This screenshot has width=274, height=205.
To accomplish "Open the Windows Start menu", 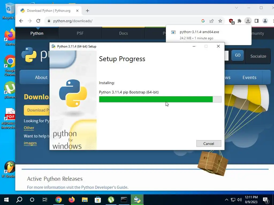I will click(x=6, y=200).
